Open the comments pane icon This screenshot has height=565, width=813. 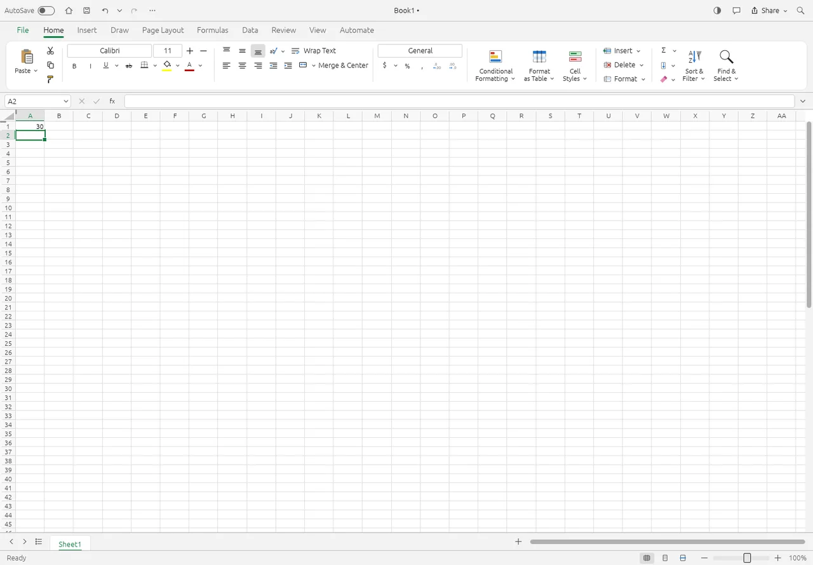(x=737, y=11)
